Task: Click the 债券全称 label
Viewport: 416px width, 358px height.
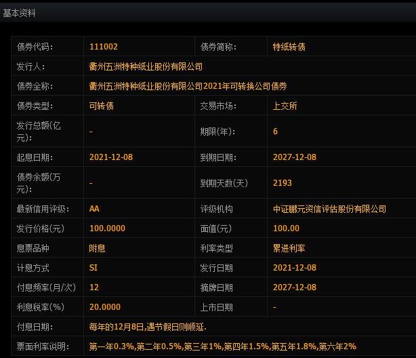Action: [x=35, y=86]
